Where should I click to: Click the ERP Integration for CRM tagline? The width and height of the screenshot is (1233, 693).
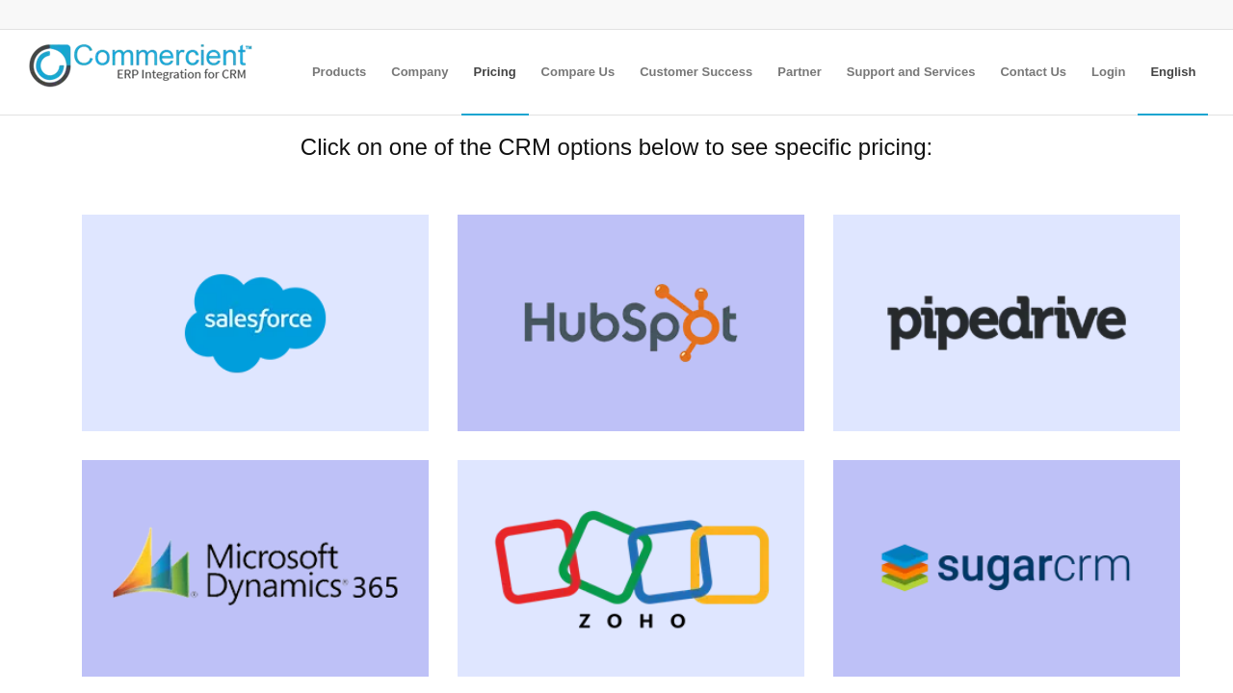[x=181, y=74]
